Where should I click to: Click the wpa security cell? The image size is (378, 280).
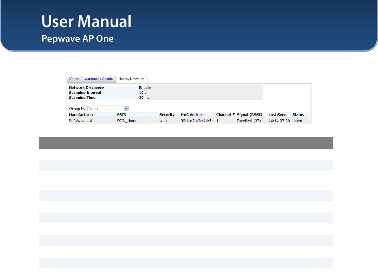coord(169,121)
